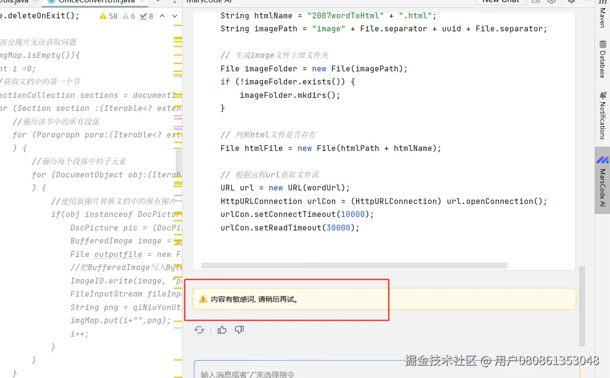The height and width of the screenshot is (378, 610).
Task: Give a thumbs up to the AI response
Action: [x=221, y=330]
